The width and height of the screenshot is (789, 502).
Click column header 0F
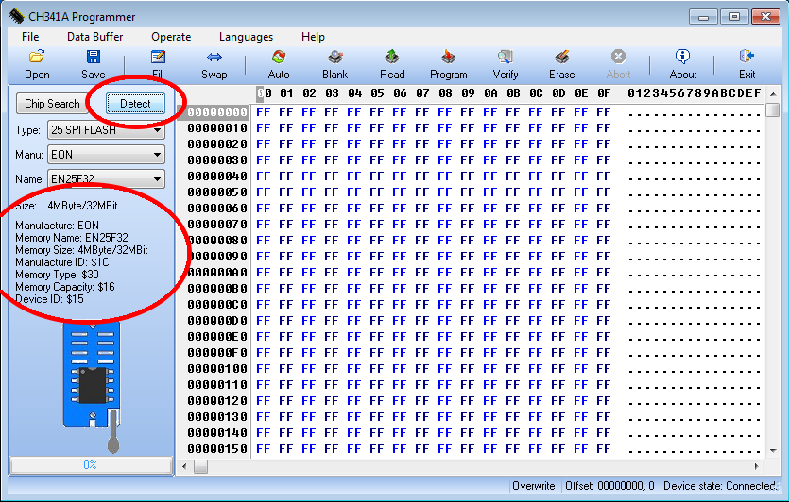pyautogui.click(x=604, y=93)
